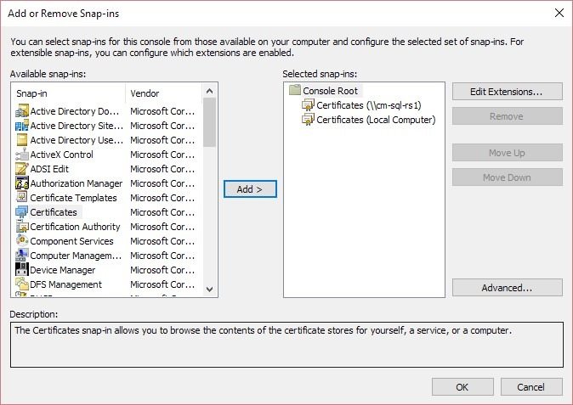Click the Active Directory Sites icon
573x405 pixels.
coord(22,126)
